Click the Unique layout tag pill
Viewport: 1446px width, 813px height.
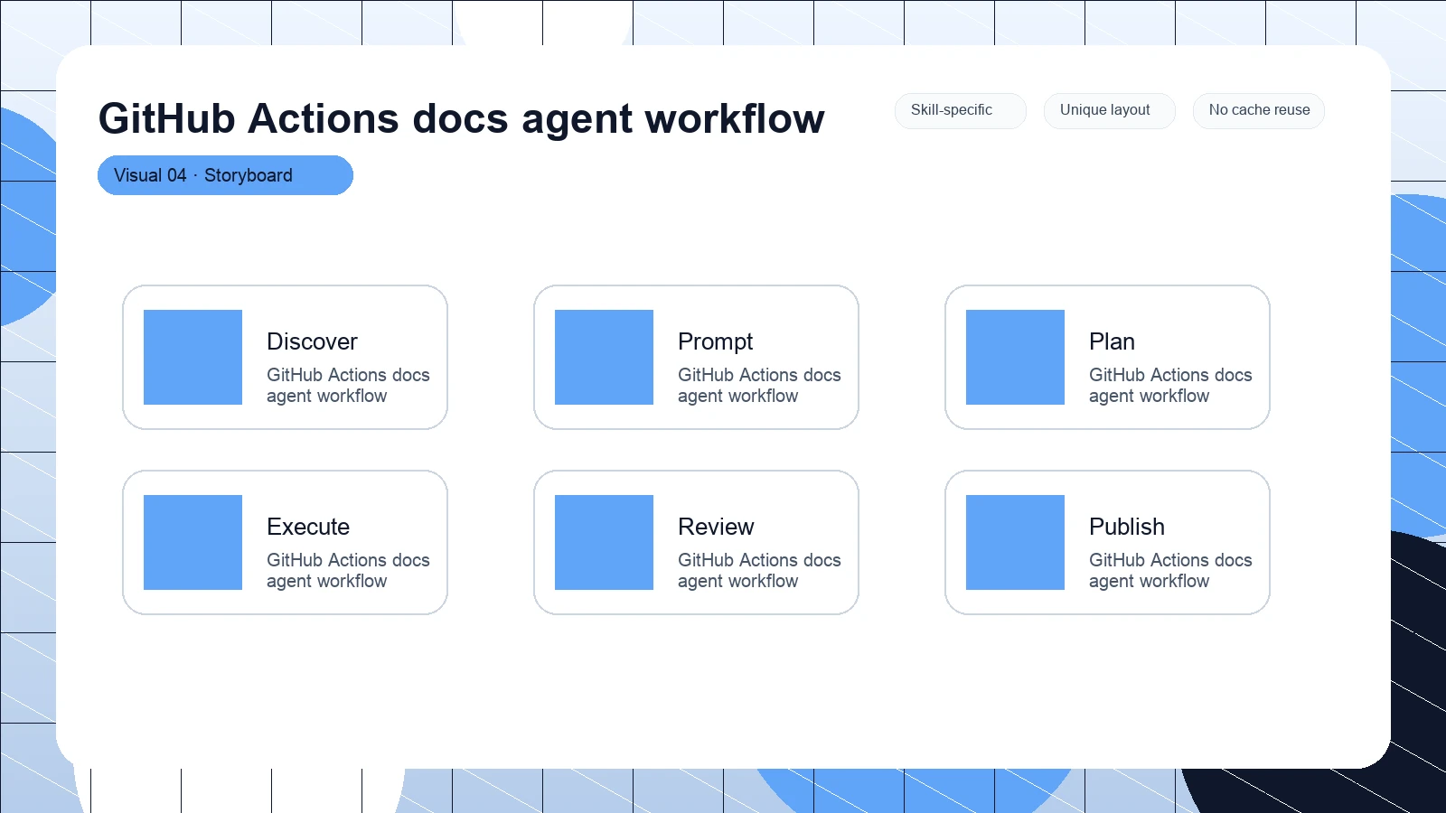point(1109,110)
